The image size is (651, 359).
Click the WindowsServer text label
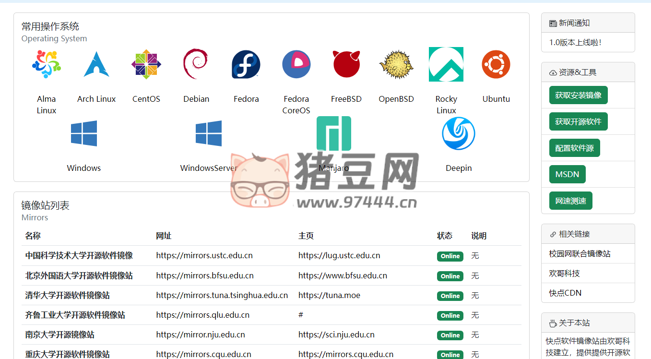click(209, 168)
